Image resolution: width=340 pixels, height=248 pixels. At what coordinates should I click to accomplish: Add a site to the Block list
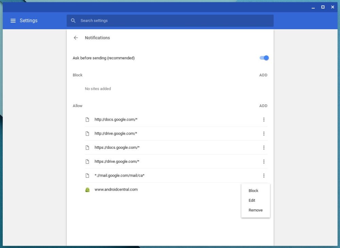(263, 75)
